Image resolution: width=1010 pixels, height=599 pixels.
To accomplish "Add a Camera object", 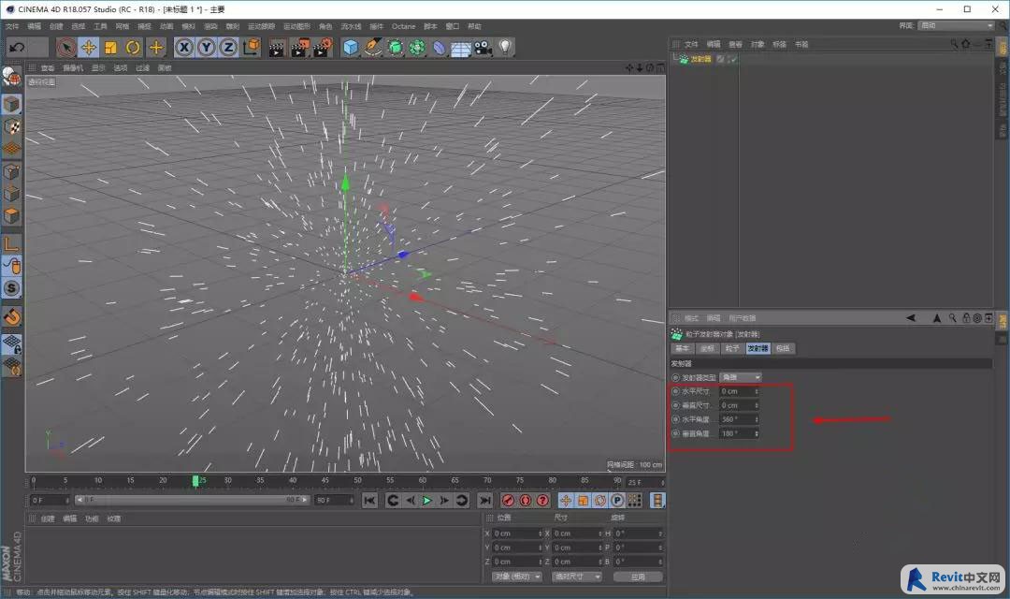I will pos(483,48).
